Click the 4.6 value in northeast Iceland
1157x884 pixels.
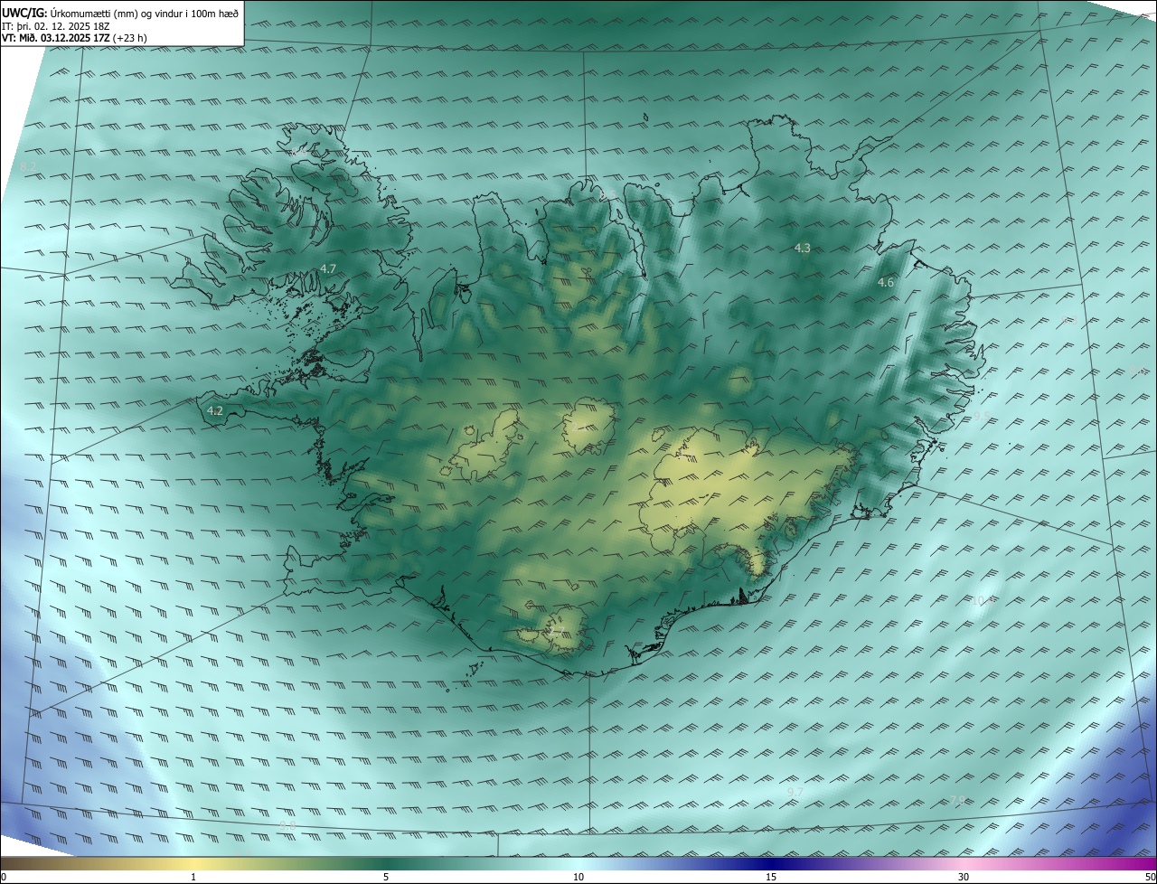[x=886, y=283]
